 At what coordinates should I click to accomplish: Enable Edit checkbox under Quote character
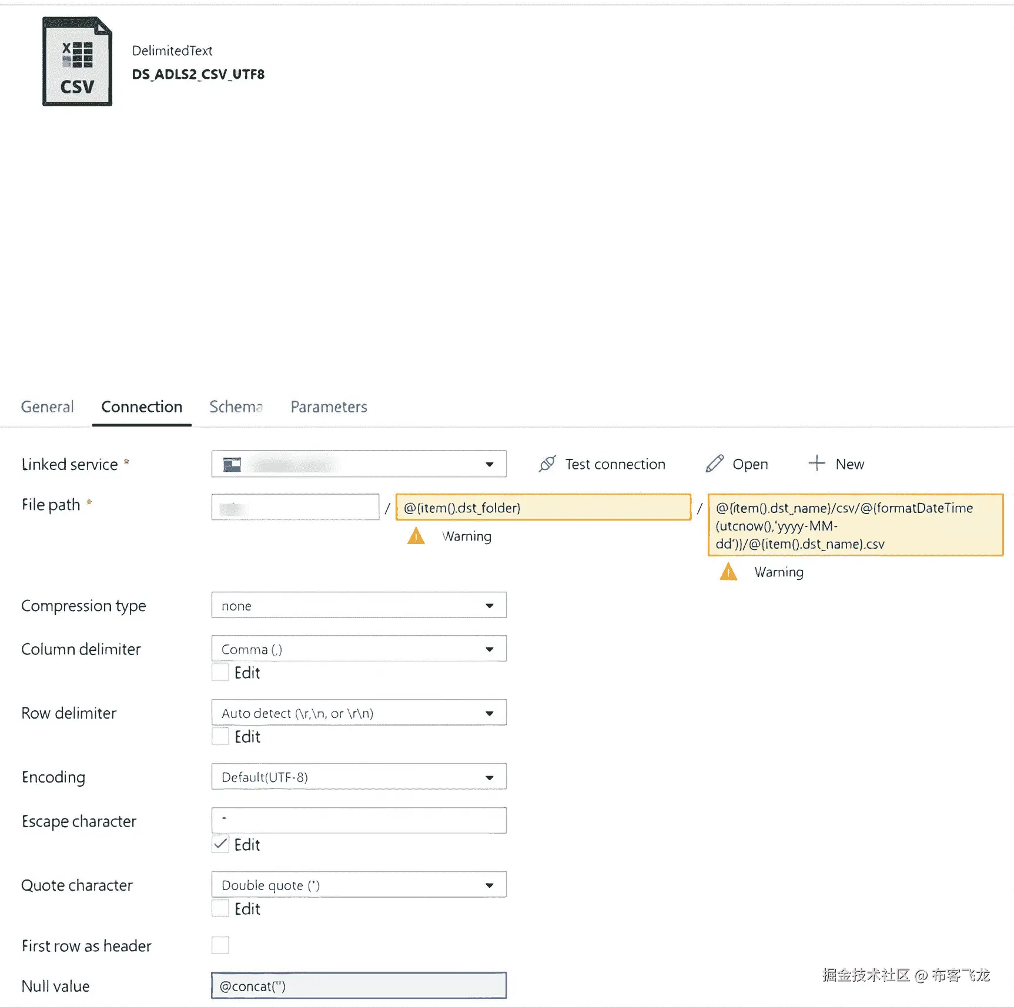click(x=220, y=908)
